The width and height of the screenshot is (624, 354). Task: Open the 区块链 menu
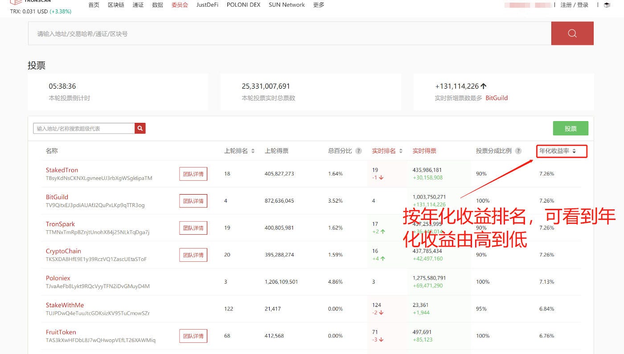click(x=116, y=5)
